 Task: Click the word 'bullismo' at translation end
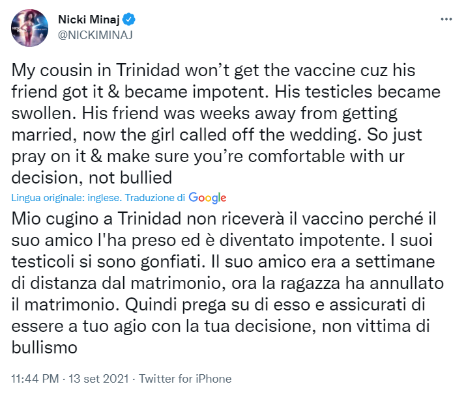coord(44,348)
